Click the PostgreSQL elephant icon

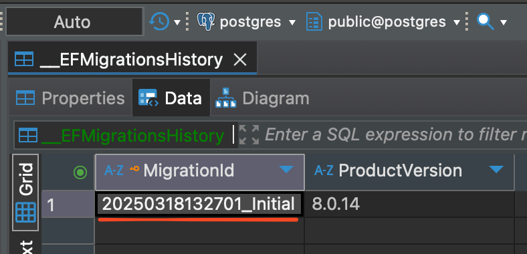click(206, 21)
